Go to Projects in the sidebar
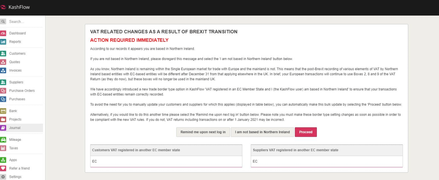439x180 pixels. tap(15, 119)
